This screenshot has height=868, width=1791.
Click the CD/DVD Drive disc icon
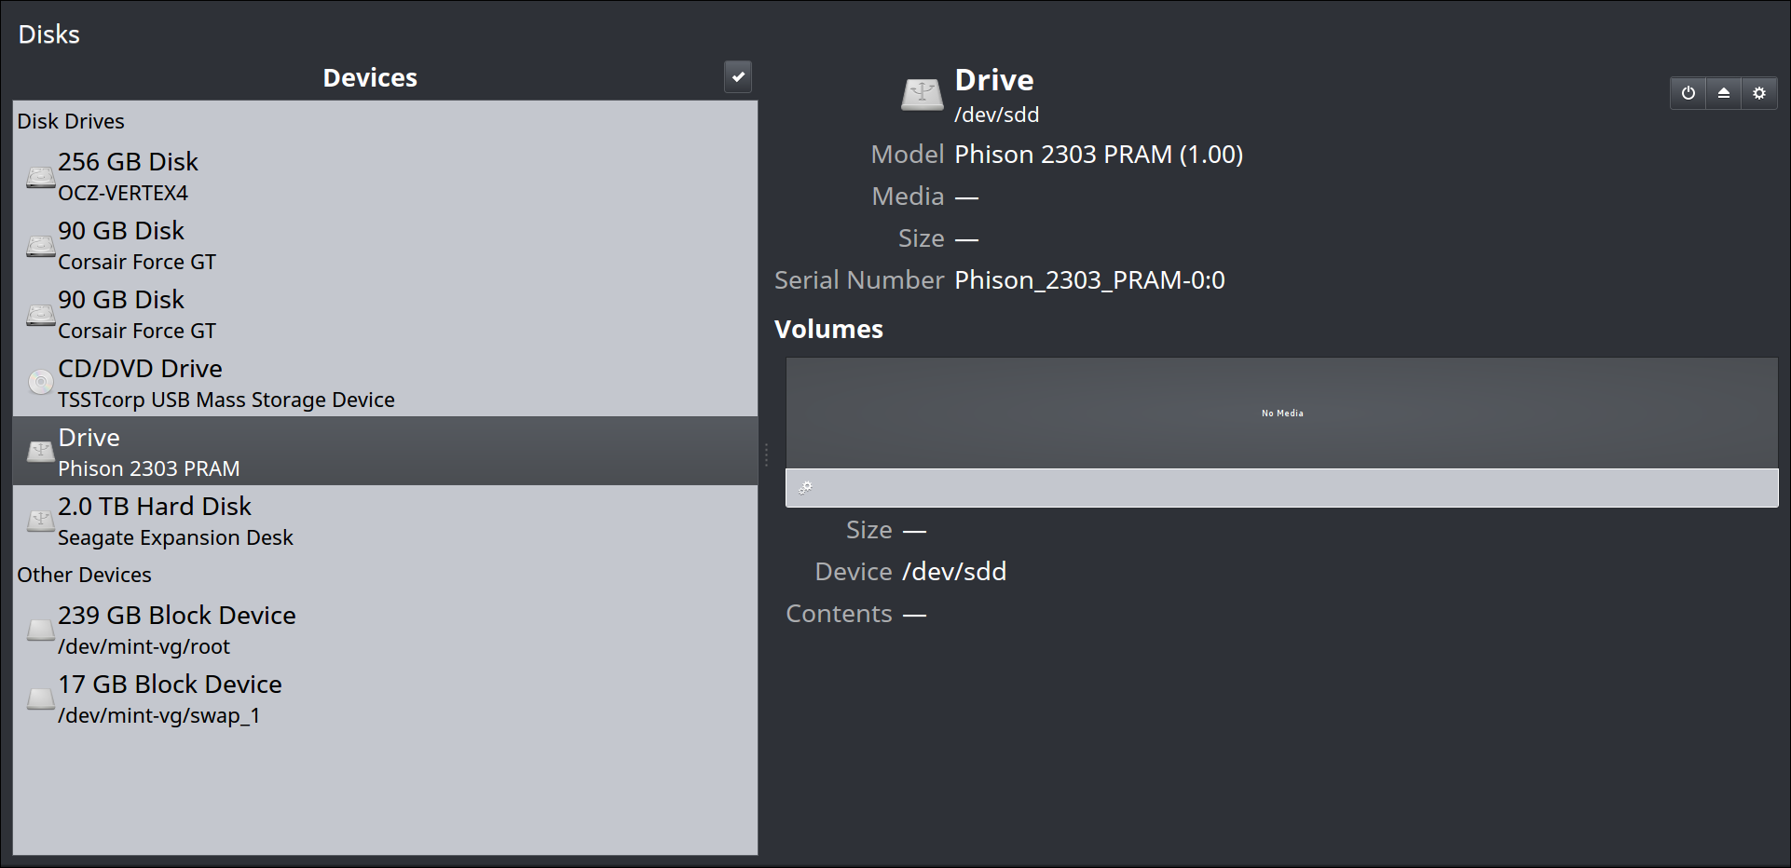click(x=40, y=382)
